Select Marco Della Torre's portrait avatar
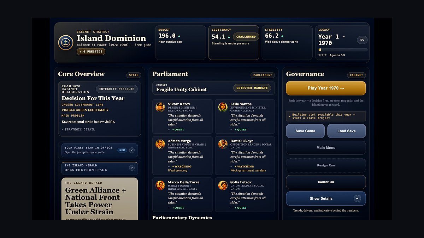Screen dimensions: 424x238 pyautogui.click(x=160, y=185)
